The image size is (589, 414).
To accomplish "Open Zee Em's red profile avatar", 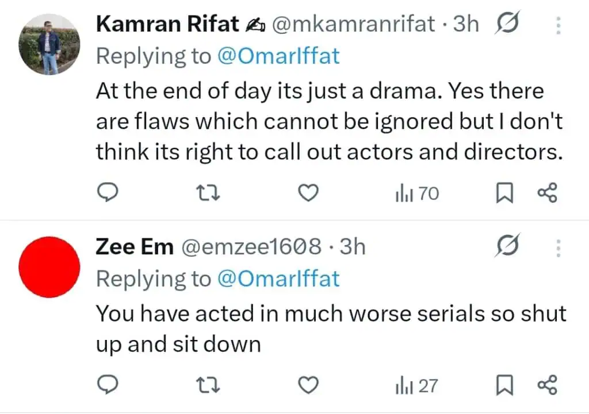I will 49,268.
